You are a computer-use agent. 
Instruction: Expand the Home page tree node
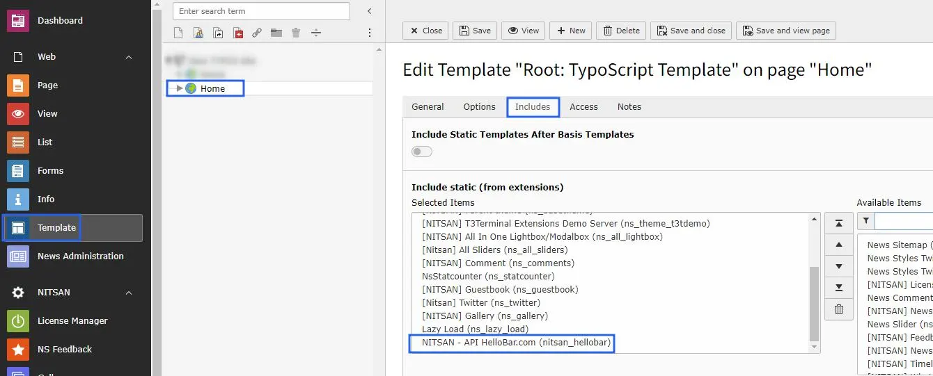(180, 88)
